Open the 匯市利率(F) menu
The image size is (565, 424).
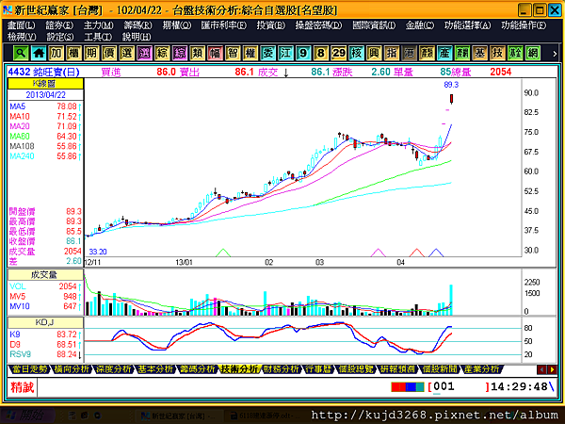pyautogui.click(x=224, y=25)
